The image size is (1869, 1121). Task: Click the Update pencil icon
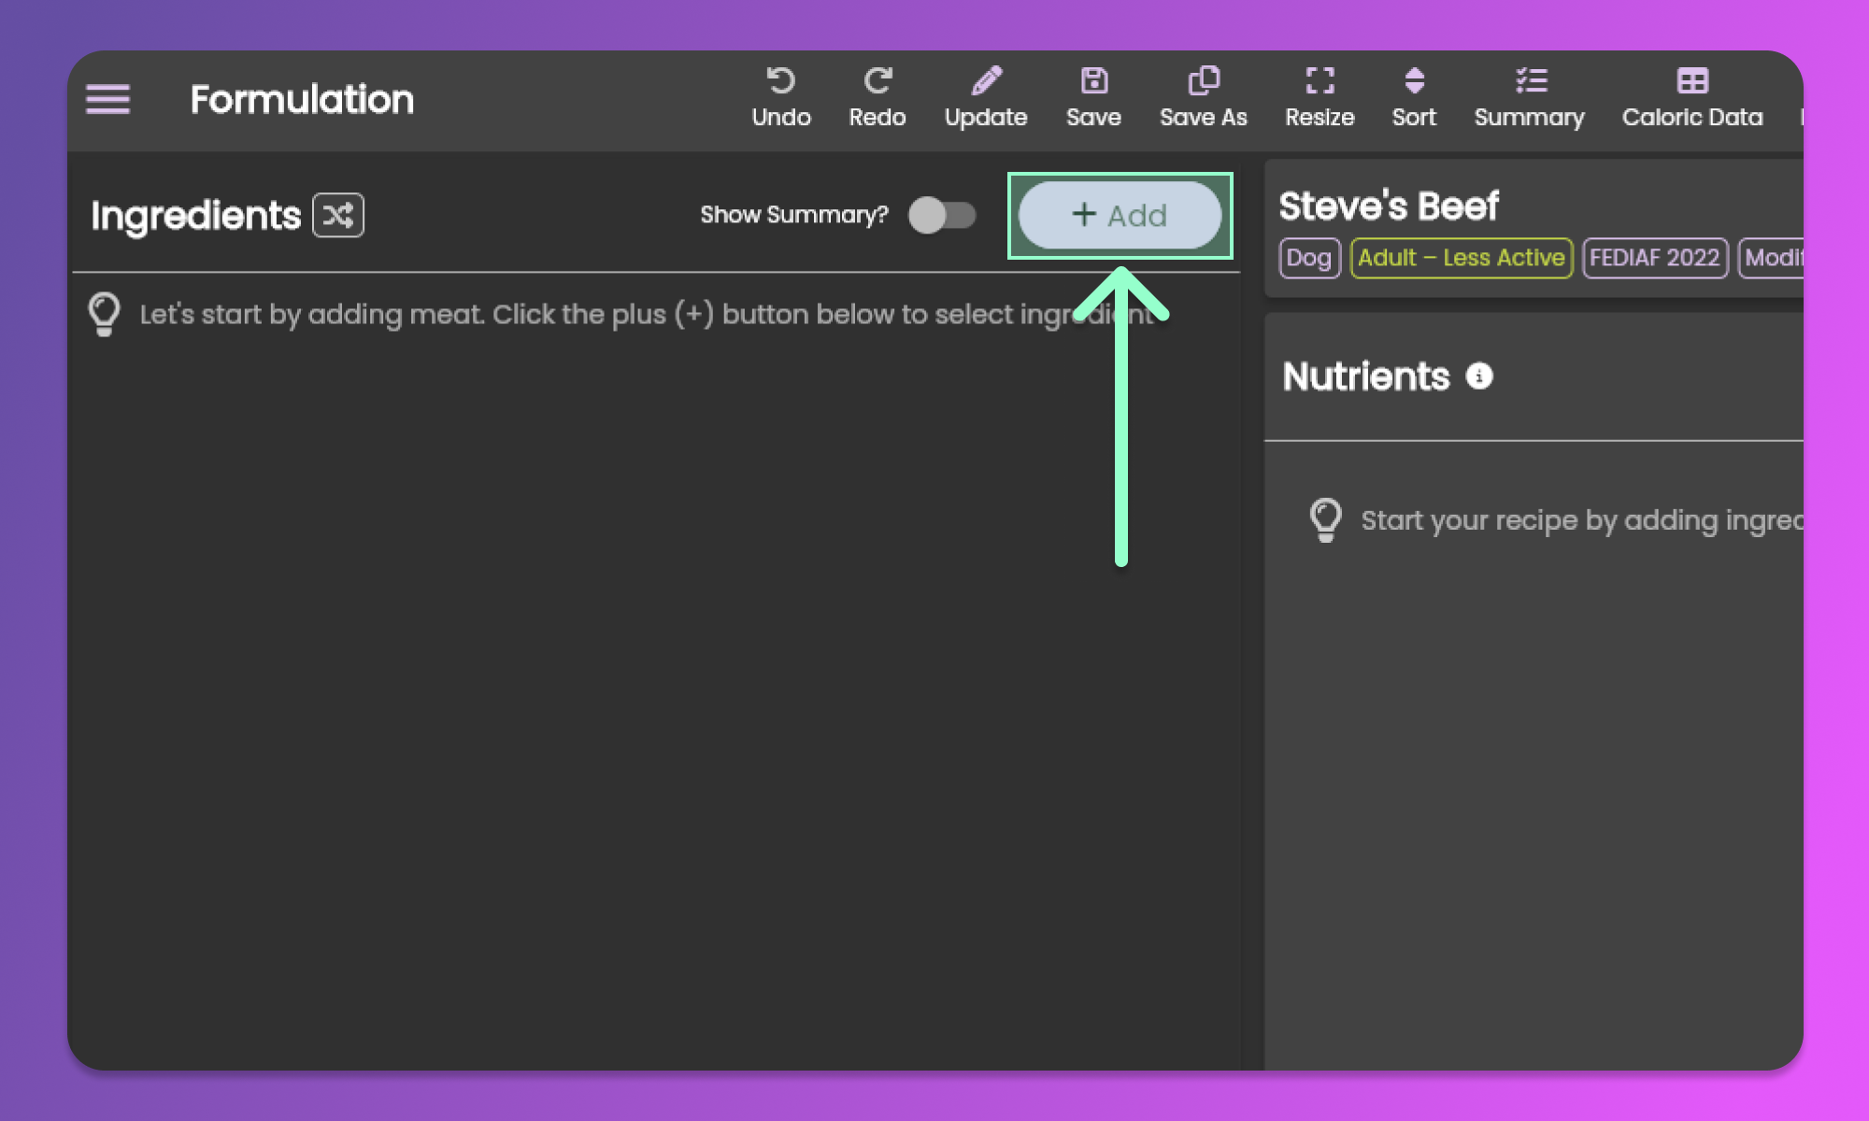(986, 81)
